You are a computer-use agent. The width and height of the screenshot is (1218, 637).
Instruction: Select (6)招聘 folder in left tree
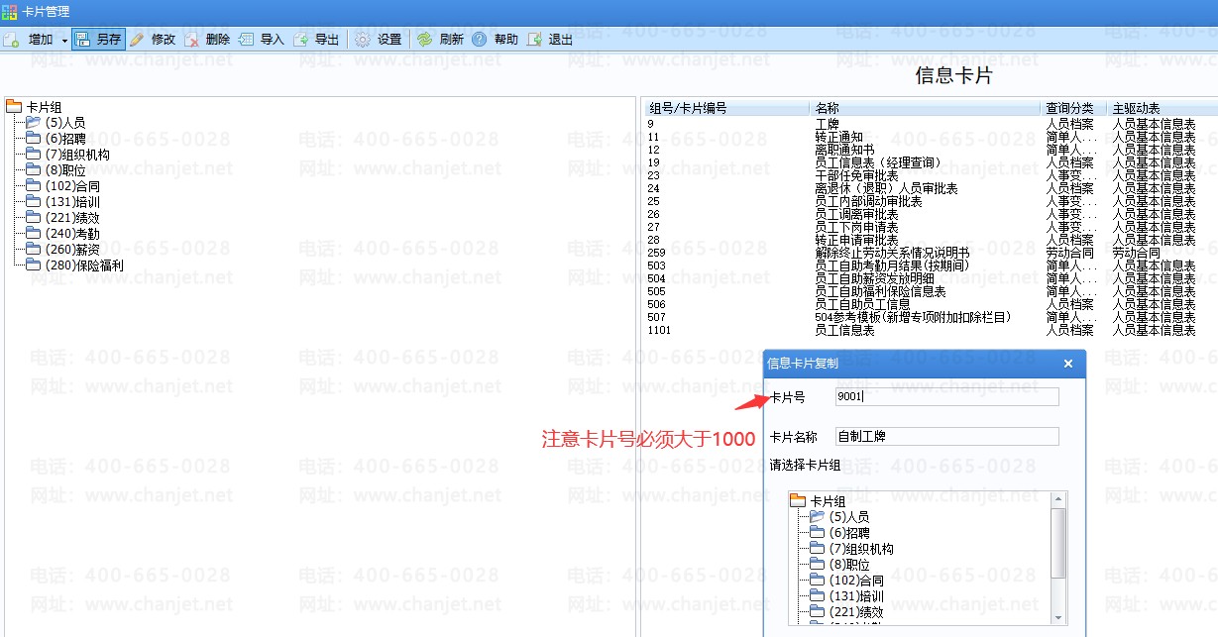pyautogui.click(x=65, y=139)
